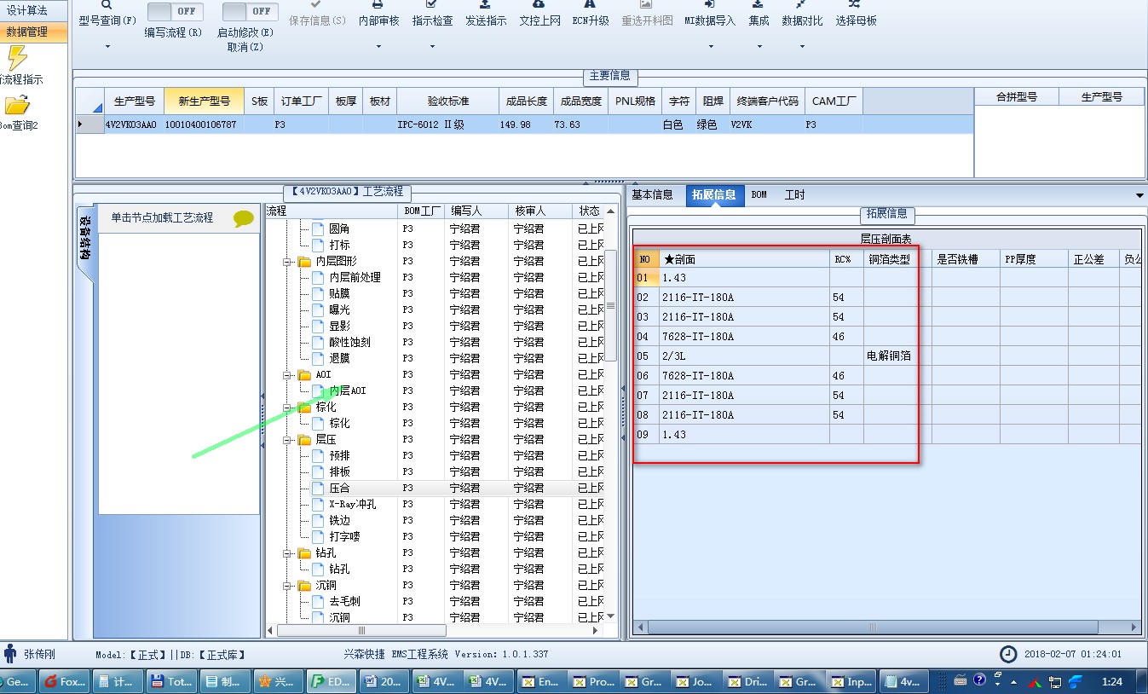Open the Fox... taskbar icon
Screen dimensions: 1148x694
pos(64,681)
